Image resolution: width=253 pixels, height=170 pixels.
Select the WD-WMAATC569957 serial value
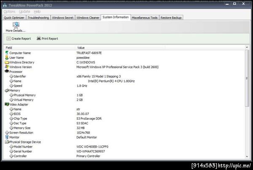[91, 151]
